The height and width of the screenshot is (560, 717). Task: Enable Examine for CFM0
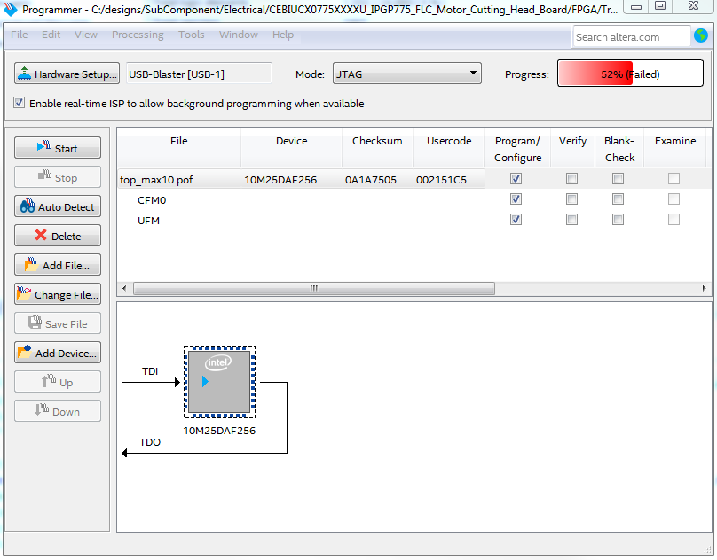pos(674,199)
